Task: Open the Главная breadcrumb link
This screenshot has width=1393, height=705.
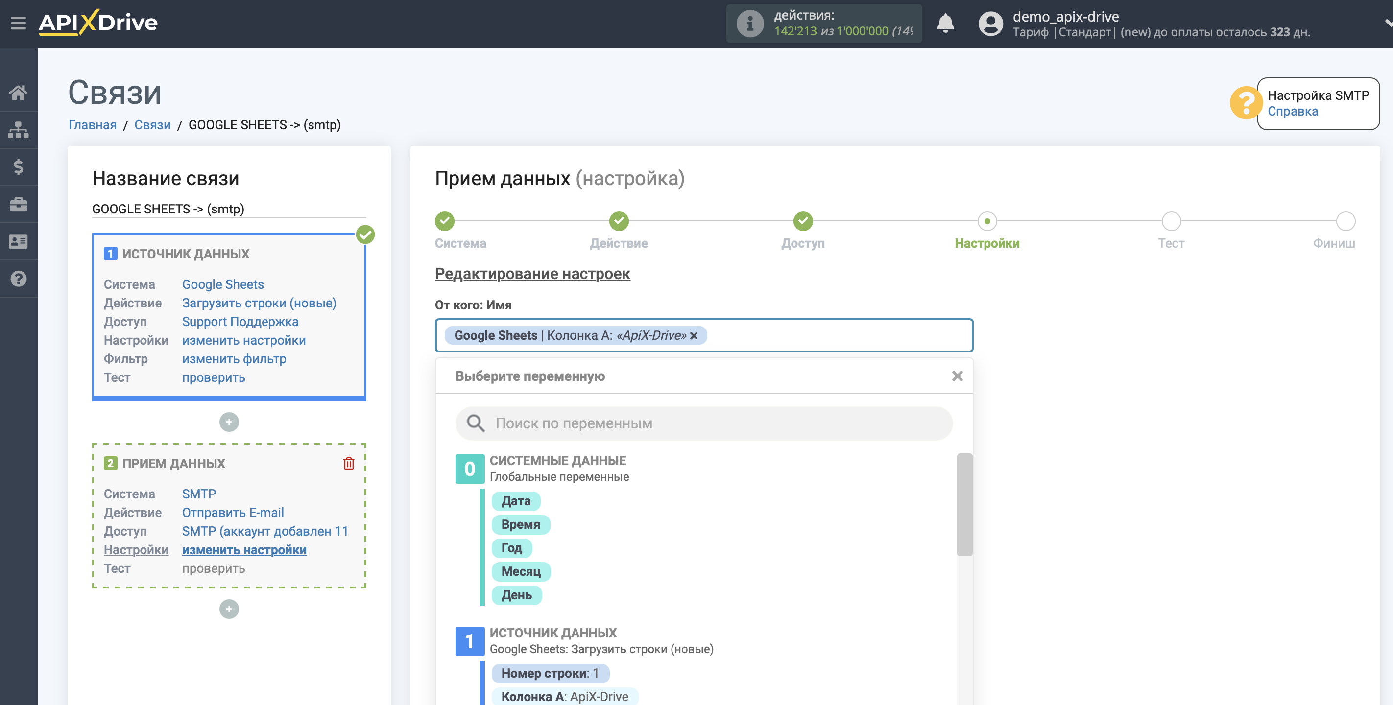Action: [93, 125]
